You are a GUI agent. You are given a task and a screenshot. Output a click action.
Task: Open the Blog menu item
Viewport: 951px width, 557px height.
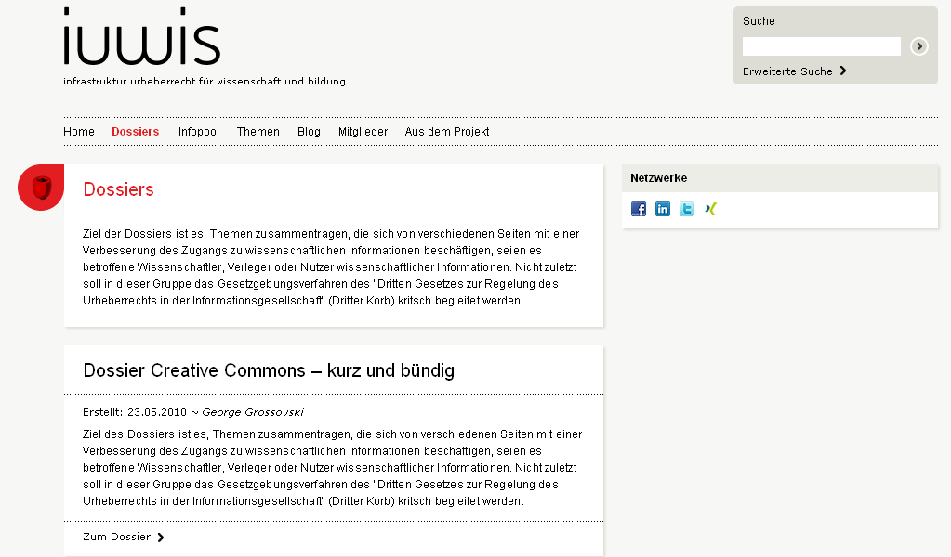(x=309, y=132)
